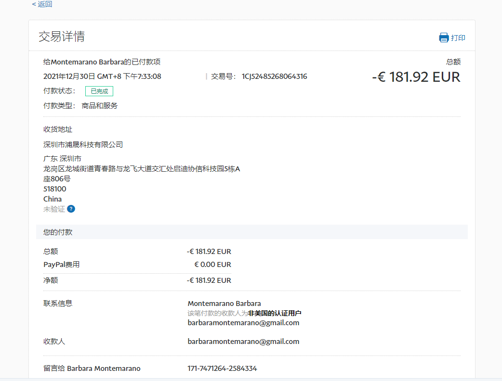Click the 未验证 address status text
This screenshot has height=381, width=502.
click(54, 209)
